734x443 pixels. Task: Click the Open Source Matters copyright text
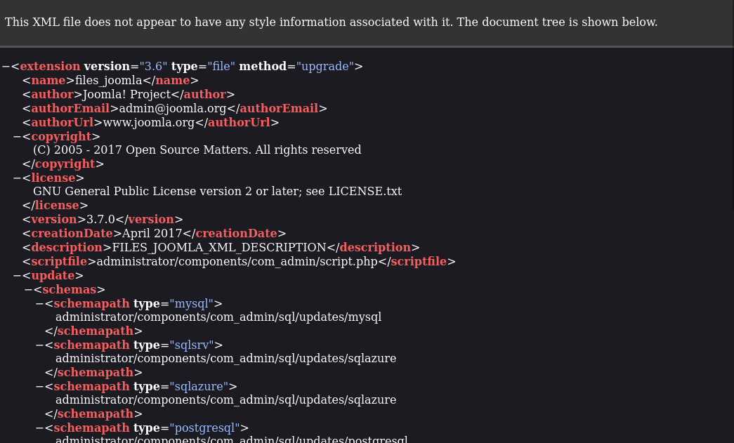pyautogui.click(x=197, y=150)
